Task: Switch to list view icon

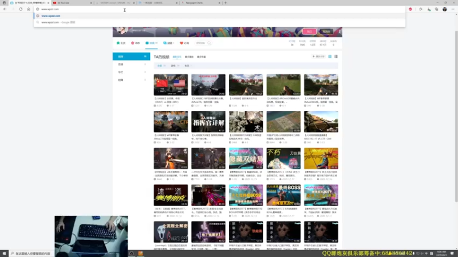Action: pyautogui.click(x=336, y=57)
